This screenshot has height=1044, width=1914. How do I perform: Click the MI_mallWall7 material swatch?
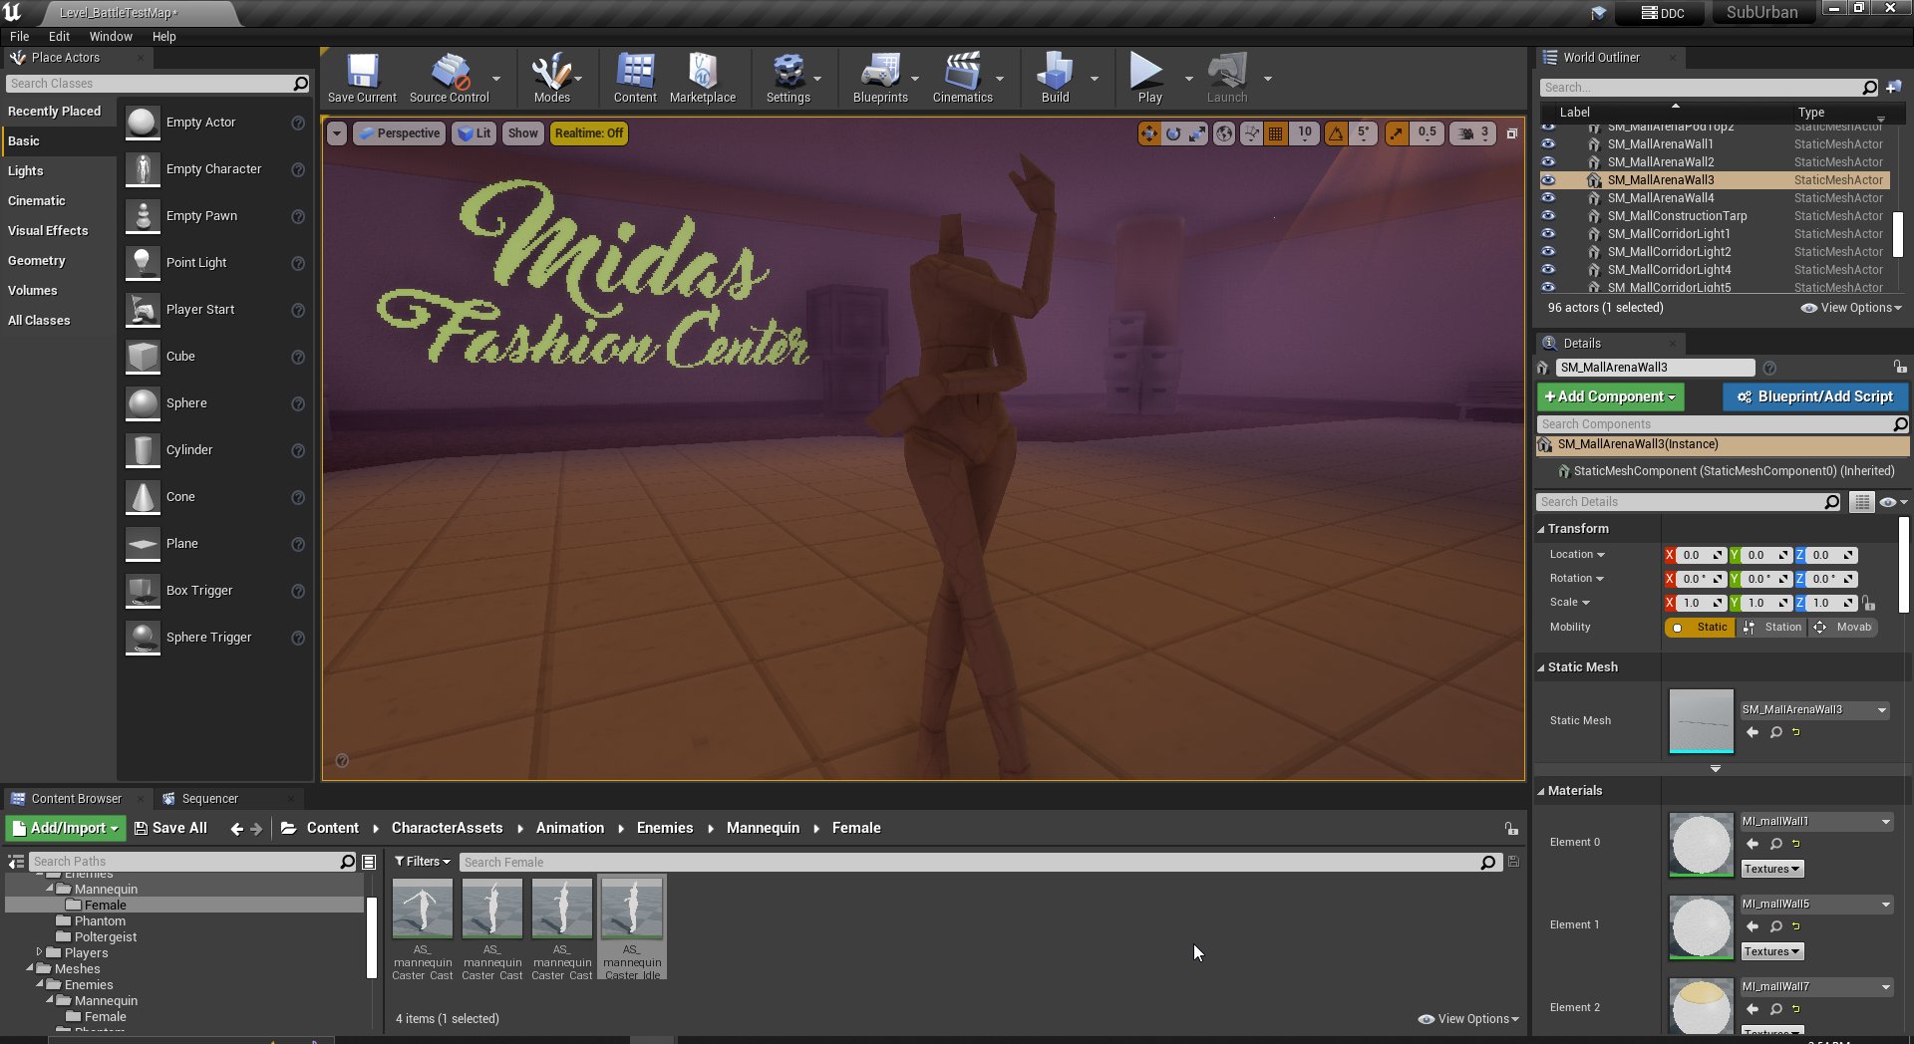[x=1701, y=1006]
